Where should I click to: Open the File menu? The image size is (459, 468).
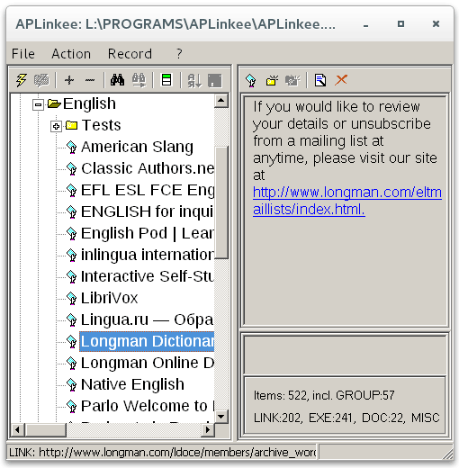(23, 54)
